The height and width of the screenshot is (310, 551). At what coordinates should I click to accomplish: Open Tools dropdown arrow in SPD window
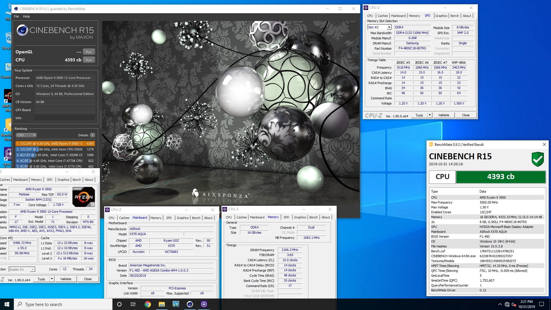click(x=430, y=115)
